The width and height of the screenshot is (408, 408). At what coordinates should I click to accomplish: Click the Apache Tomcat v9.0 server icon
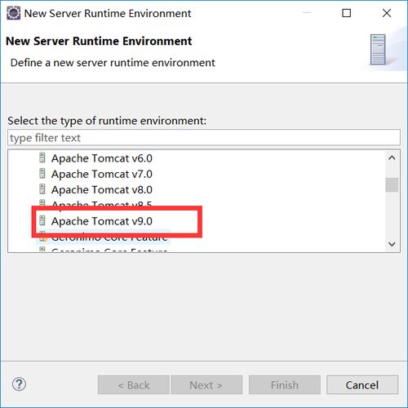click(42, 220)
